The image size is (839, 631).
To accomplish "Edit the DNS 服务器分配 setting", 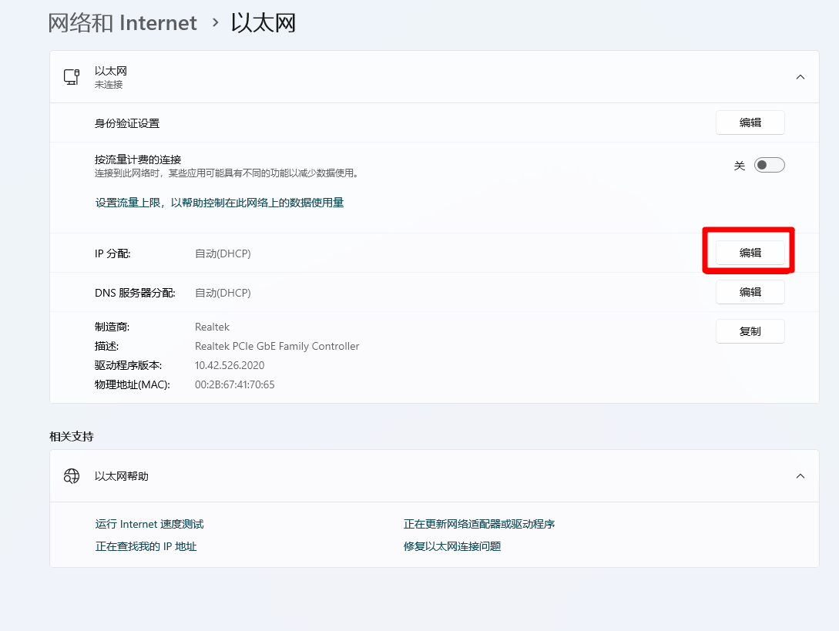I will pyautogui.click(x=750, y=292).
